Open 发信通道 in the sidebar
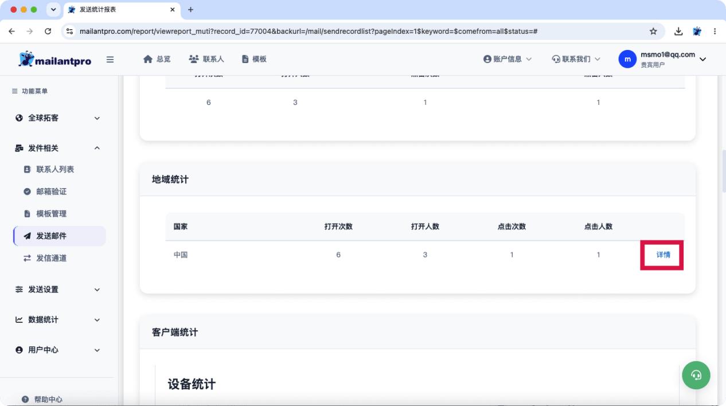726x406 pixels. [52, 258]
